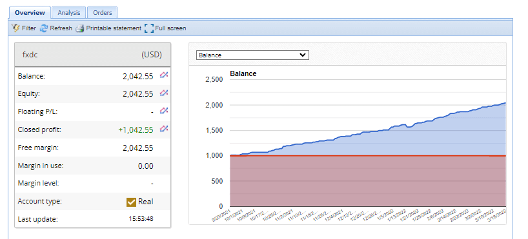
Task: Click the chart icon beside Balance value
Action: pyautogui.click(x=164, y=75)
